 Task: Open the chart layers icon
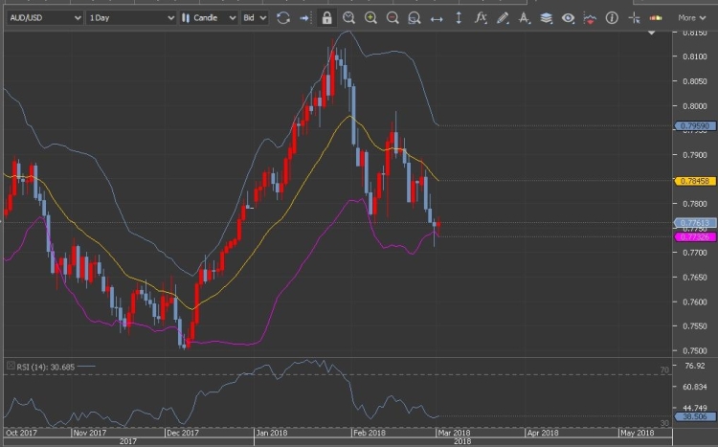pos(547,17)
